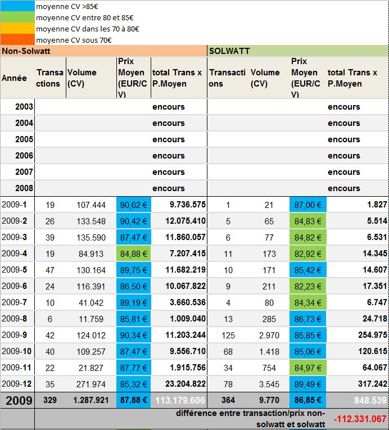Select the annual average price 87,88 €
The image size is (389, 430).
[x=133, y=401]
